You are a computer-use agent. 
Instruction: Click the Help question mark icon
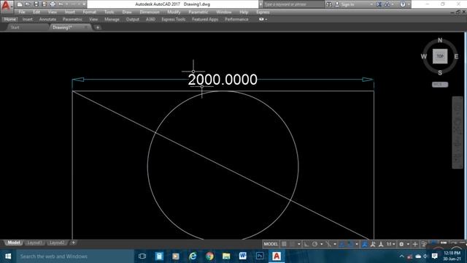403,4
